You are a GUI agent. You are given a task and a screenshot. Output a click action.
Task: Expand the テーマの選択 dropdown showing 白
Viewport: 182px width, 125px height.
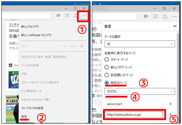[140, 44]
